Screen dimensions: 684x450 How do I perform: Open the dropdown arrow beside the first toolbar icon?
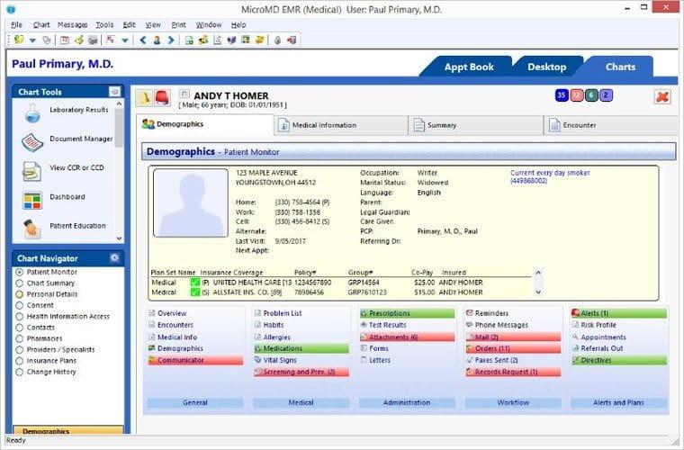32,40
